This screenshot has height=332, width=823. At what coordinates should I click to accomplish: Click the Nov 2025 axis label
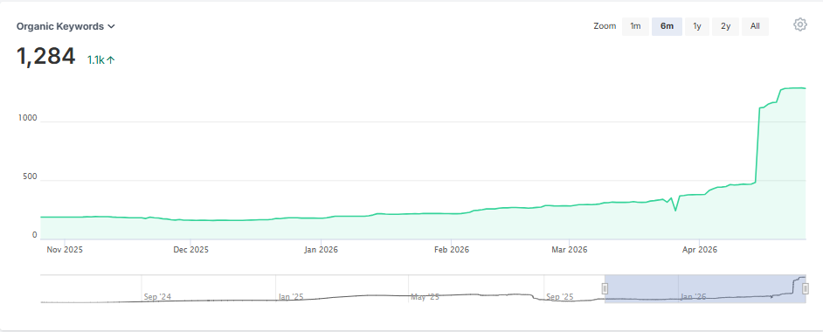pyautogui.click(x=65, y=250)
